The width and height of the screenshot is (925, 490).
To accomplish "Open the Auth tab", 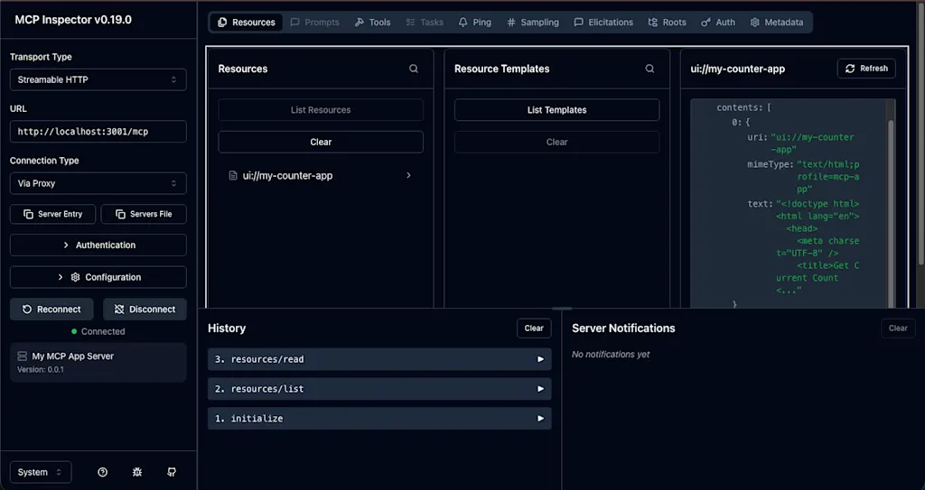I will 717,23.
